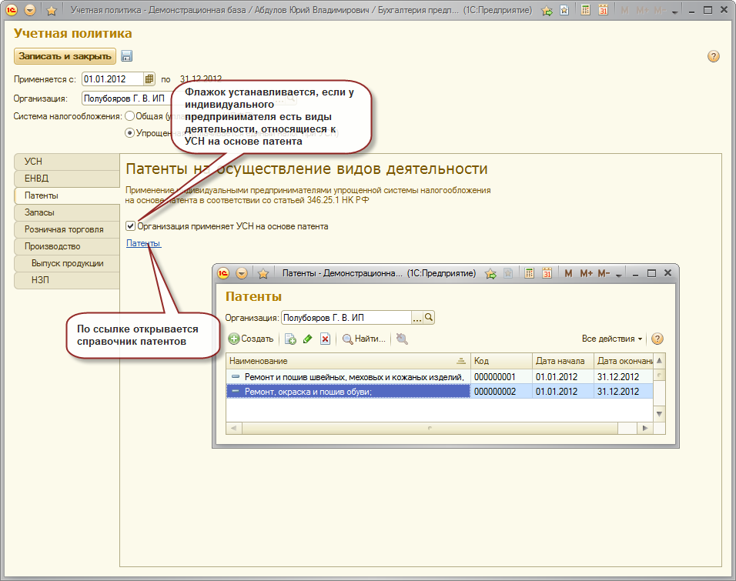The image size is (736, 581).
Task: Expand the Все действия dropdown menu
Action: pos(612,339)
